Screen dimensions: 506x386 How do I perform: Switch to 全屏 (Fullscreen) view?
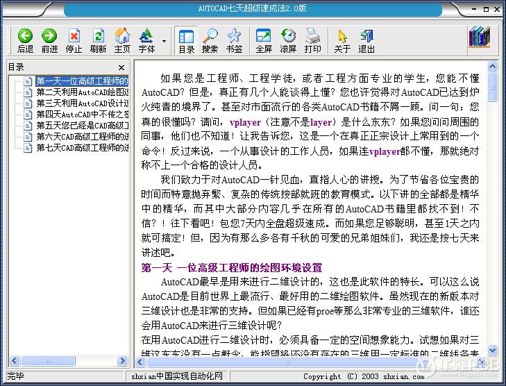264,40
